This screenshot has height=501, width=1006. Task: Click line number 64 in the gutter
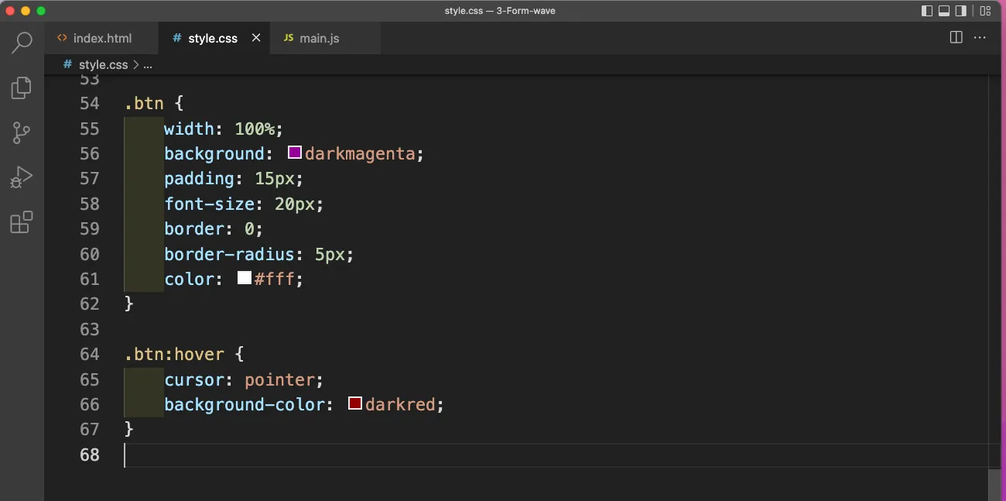coord(90,354)
